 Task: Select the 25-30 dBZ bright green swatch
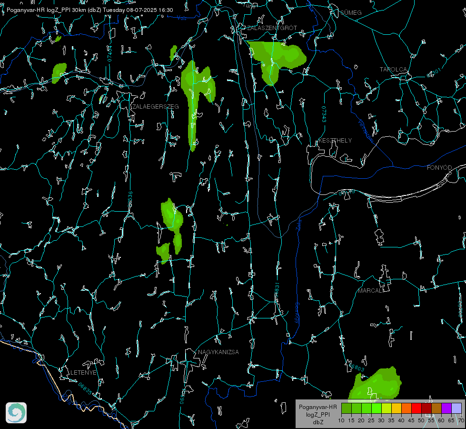tap(377, 408)
